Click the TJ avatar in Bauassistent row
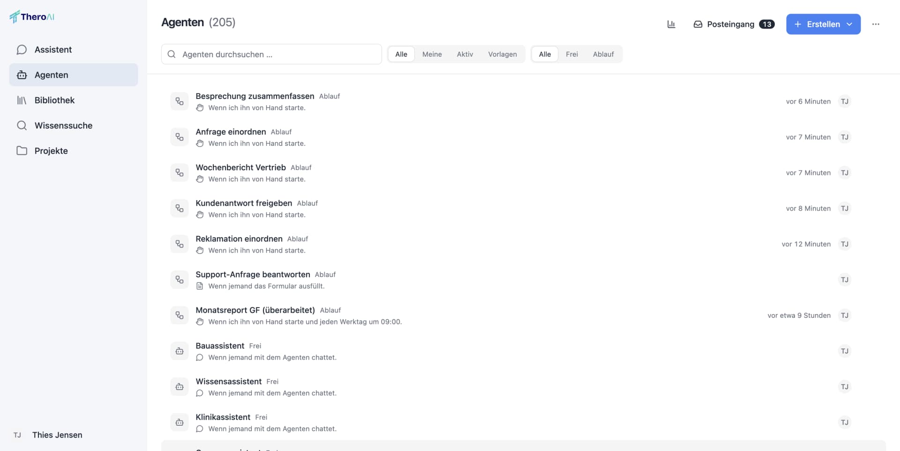 [845, 351]
